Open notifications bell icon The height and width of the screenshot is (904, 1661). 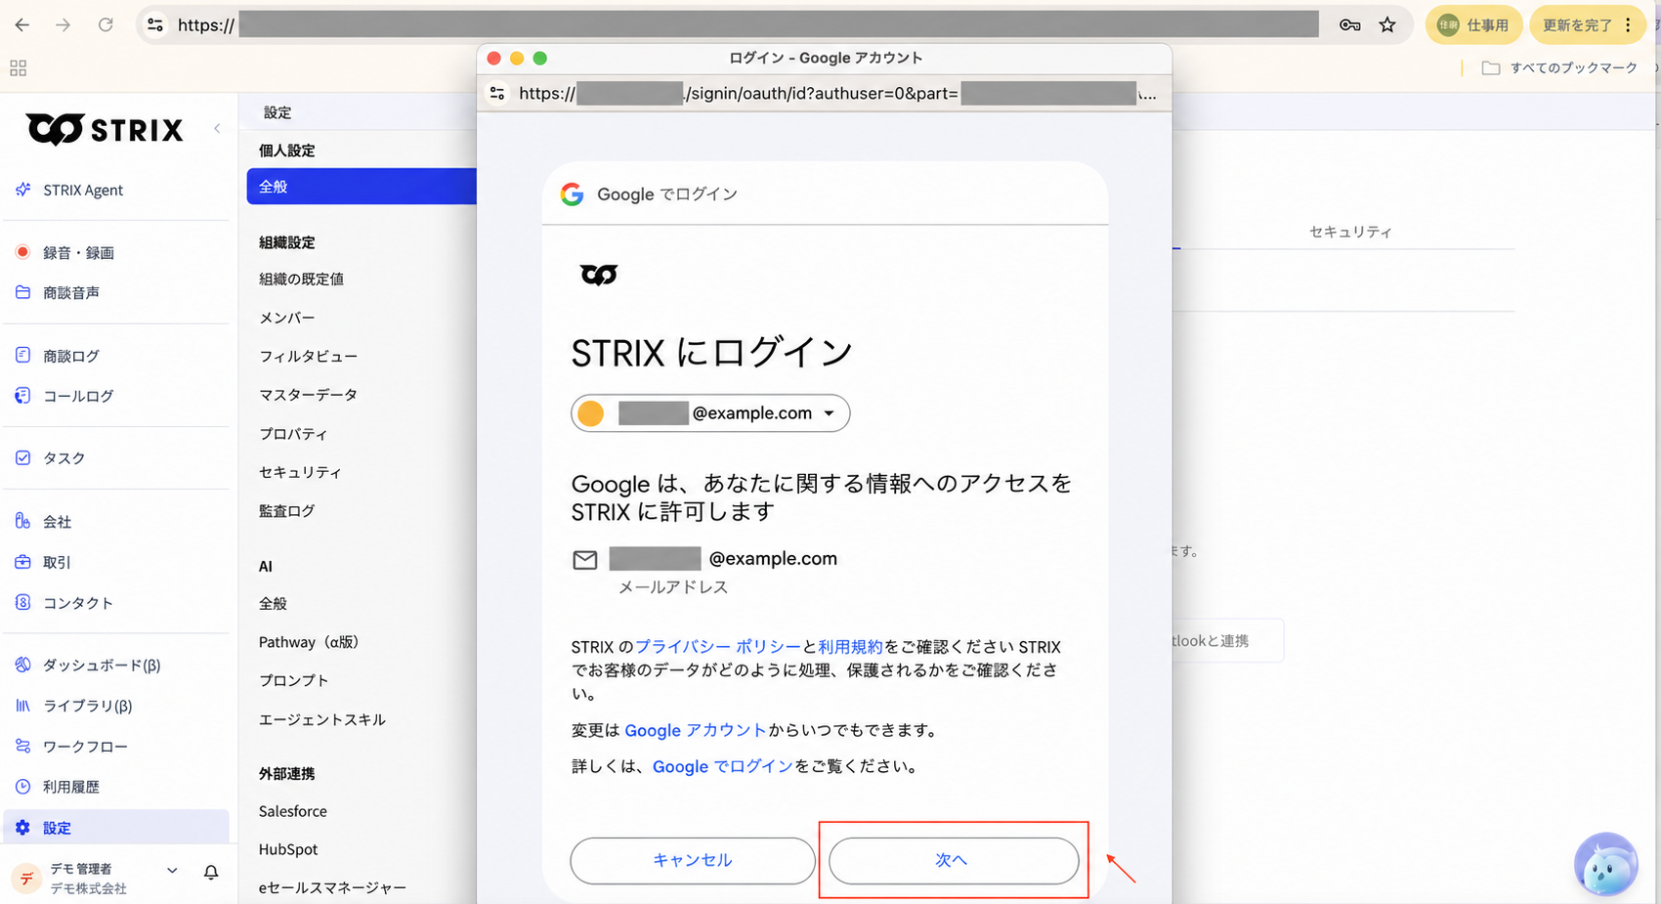pyautogui.click(x=211, y=873)
